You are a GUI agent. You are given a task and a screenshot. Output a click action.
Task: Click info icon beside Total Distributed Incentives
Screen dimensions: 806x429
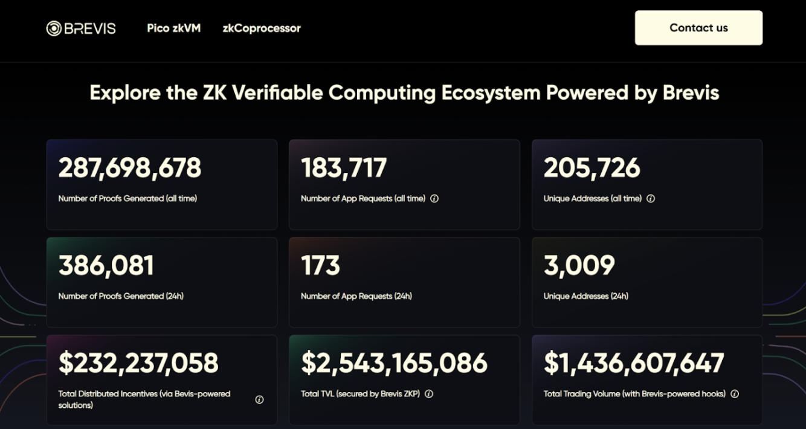tap(259, 399)
